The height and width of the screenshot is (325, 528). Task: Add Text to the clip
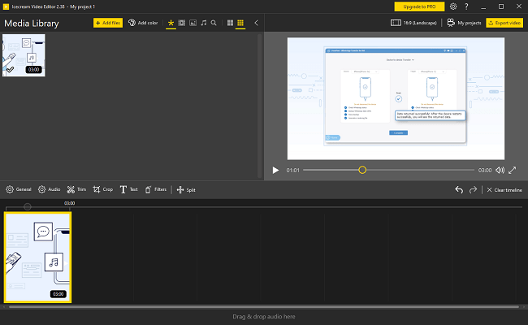[128, 189]
